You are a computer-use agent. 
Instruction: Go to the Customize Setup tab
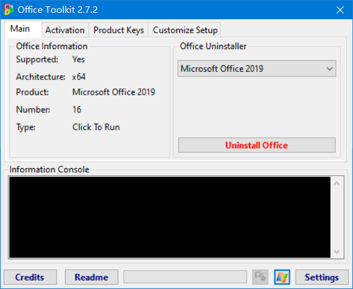click(x=185, y=30)
